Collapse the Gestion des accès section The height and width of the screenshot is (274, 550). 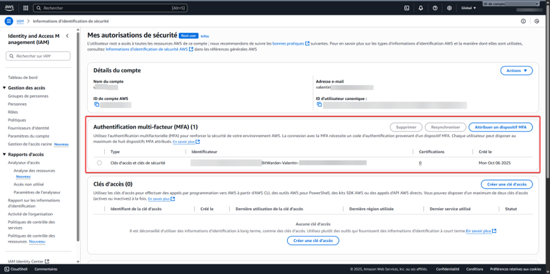pos(4,88)
